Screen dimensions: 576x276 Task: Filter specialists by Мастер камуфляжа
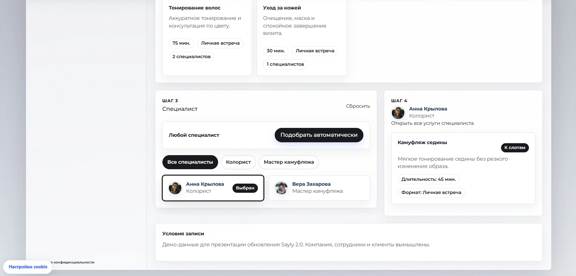[289, 162]
